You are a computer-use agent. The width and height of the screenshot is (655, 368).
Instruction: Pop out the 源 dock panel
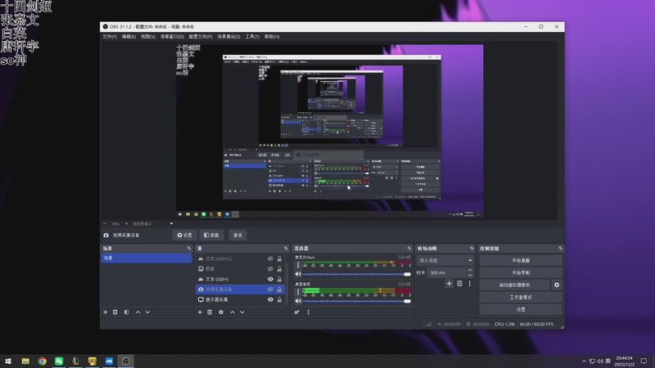click(286, 249)
